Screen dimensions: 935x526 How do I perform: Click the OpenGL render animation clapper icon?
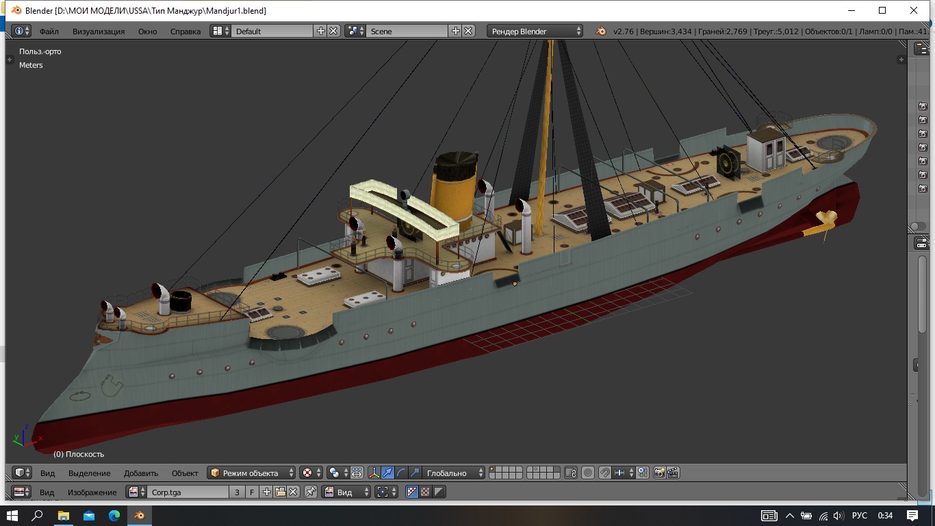point(673,473)
